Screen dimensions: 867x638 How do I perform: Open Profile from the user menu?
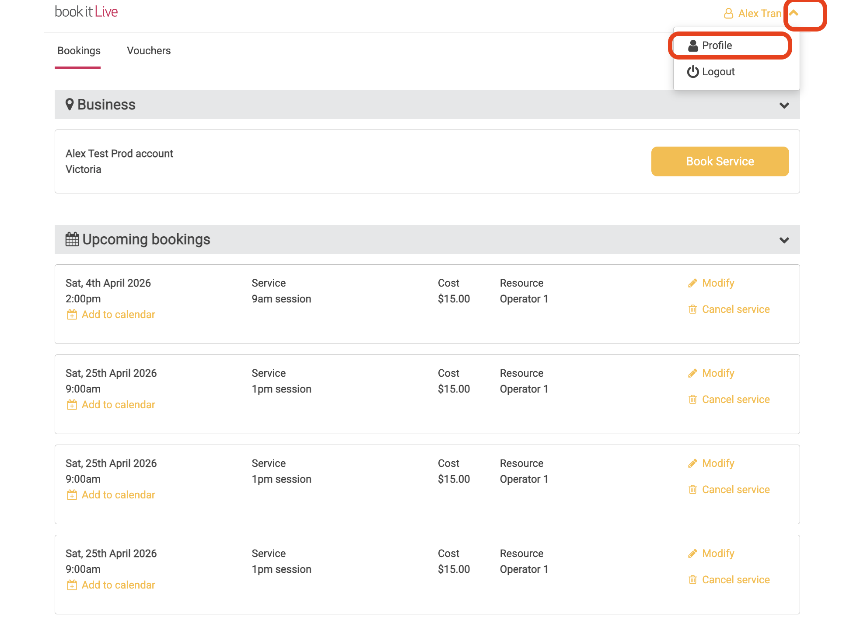717,46
